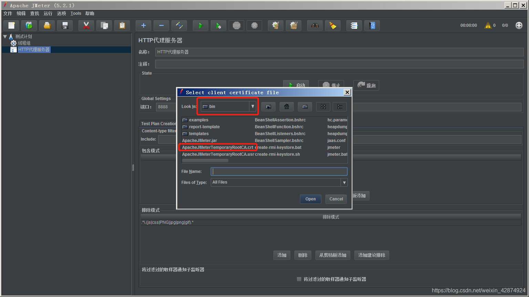Select the ApacheJMeter.jar file
Image resolution: width=529 pixels, height=297 pixels.
tap(199, 141)
